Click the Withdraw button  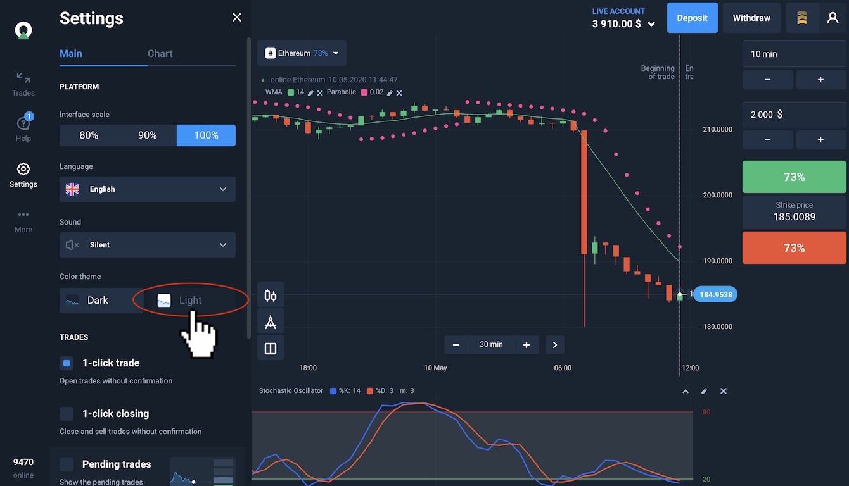pos(751,18)
